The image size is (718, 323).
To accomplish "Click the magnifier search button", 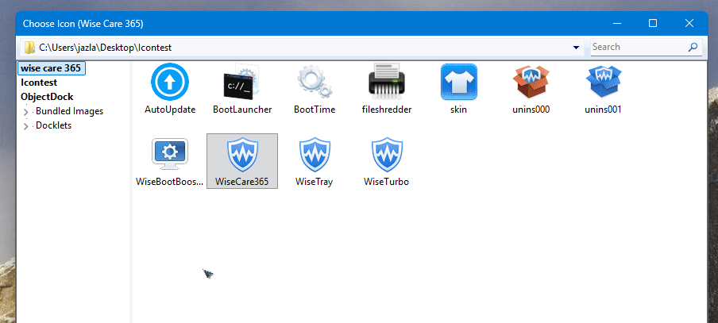I will pyautogui.click(x=693, y=48).
